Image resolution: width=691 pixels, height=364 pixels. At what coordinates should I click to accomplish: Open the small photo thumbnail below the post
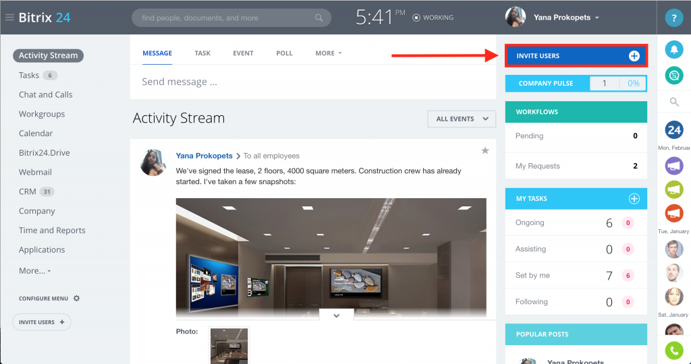[229, 346]
